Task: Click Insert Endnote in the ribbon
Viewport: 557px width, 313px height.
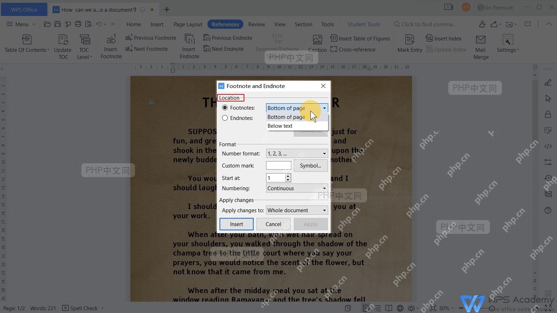Action: click(x=189, y=46)
